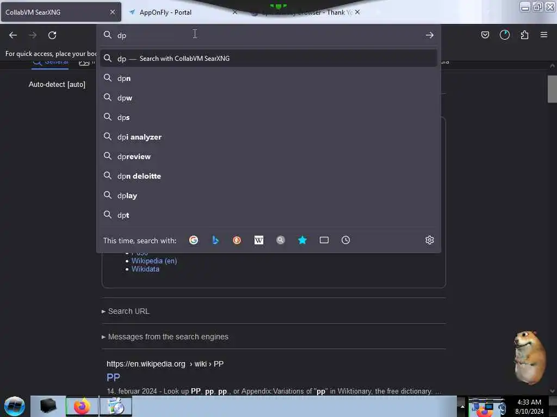This screenshot has height=417, width=557.
Task: Click the black box taskbar icon
Action: (48, 406)
